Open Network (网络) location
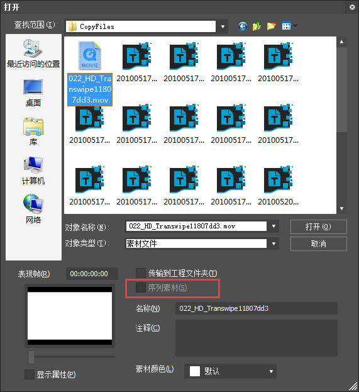This screenshot has width=359, height=392. tap(33, 209)
